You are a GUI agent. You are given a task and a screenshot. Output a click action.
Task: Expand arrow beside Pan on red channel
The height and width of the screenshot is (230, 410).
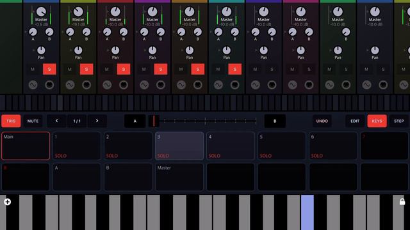coord(108,50)
